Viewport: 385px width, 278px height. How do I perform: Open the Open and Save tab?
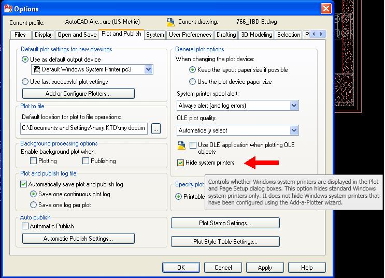77,35
